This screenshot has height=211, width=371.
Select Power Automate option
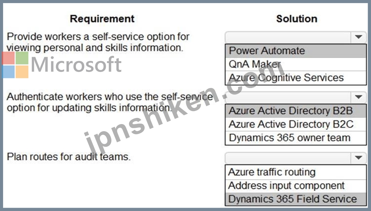pos(295,51)
